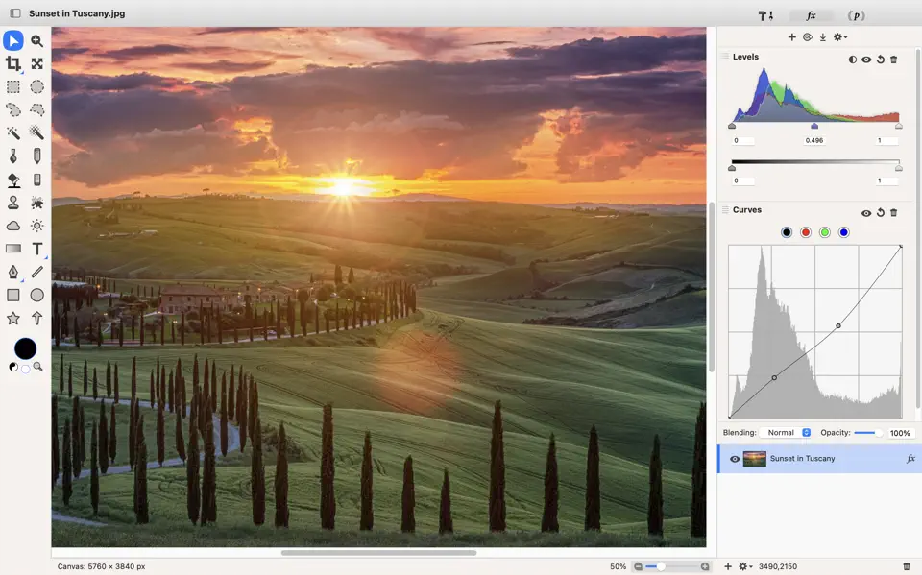Select the Move arrow tool
The height and width of the screenshot is (575, 922).
[13, 40]
